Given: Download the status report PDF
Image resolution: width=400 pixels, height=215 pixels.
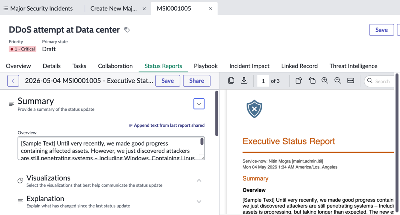Looking at the screenshot, I should pyautogui.click(x=244, y=81).
